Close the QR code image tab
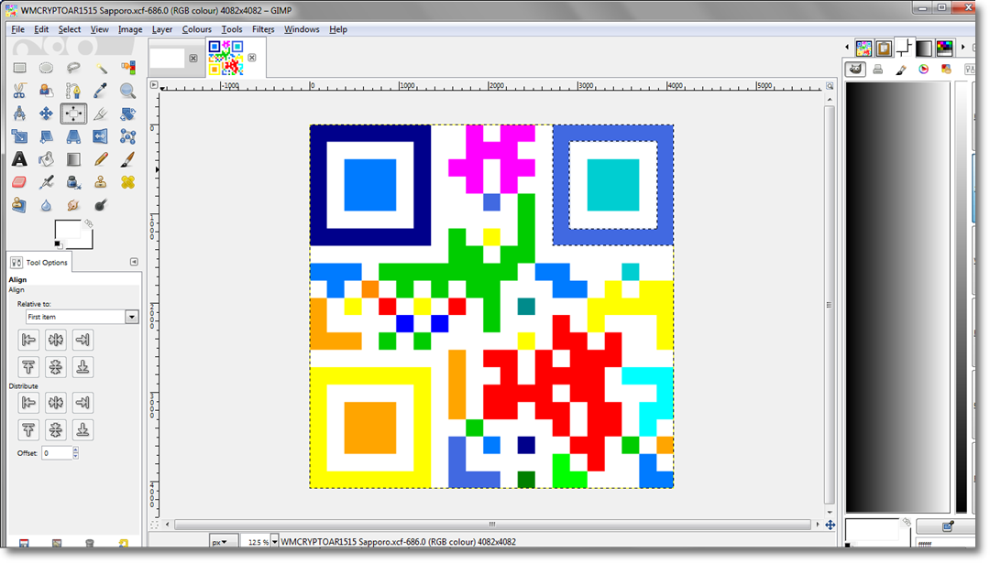The height and width of the screenshot is (563, 990). [252, 58]
